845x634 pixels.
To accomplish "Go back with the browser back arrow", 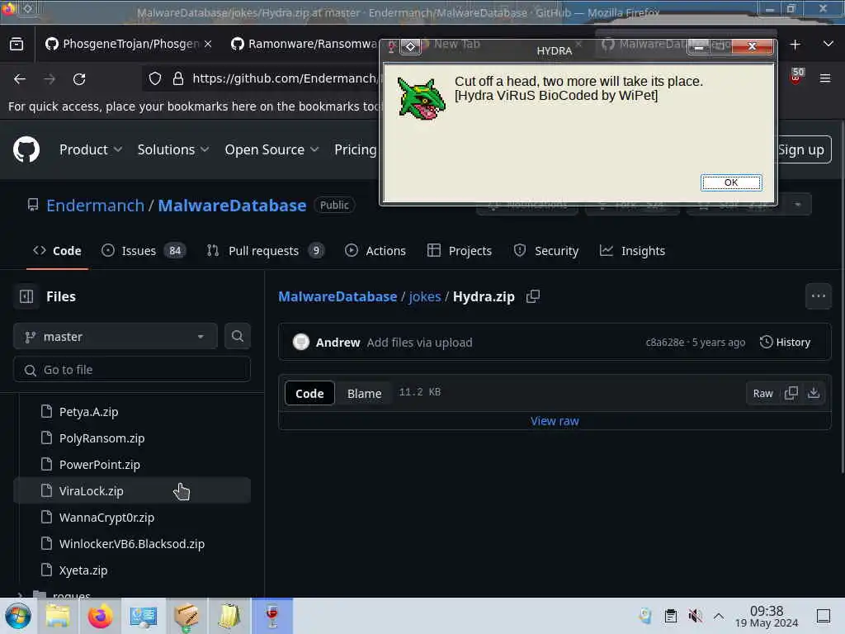I will point(20,78).
